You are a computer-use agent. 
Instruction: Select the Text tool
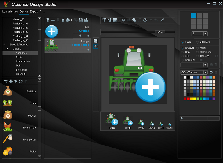point(104,20)
